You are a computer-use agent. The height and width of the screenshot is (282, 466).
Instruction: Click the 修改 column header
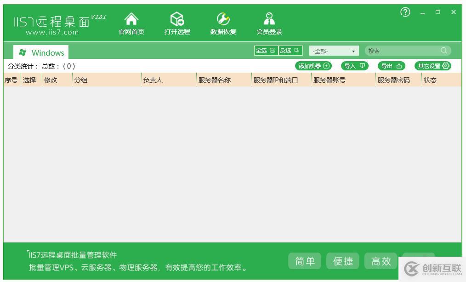click(57, 80)
